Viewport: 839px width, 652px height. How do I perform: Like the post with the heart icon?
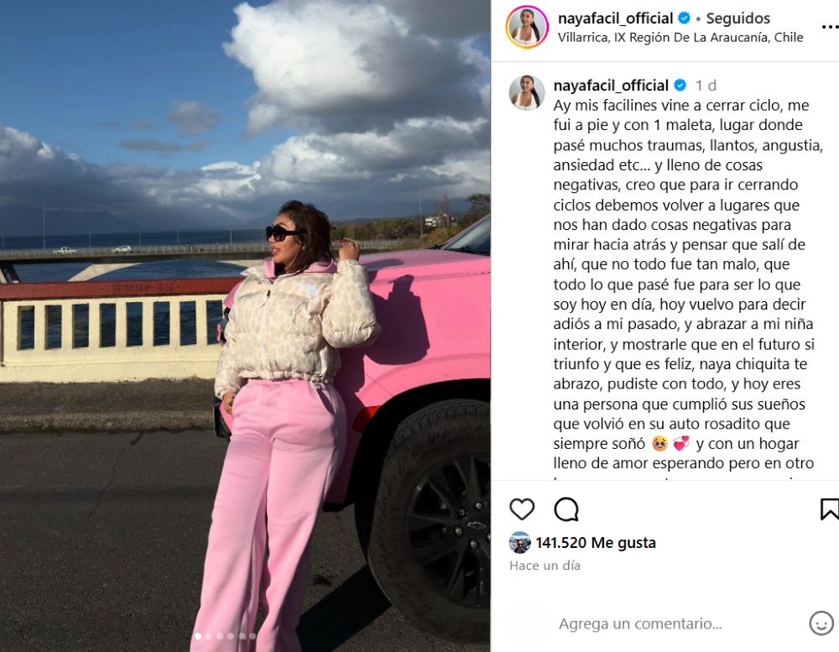click(522, 509)
